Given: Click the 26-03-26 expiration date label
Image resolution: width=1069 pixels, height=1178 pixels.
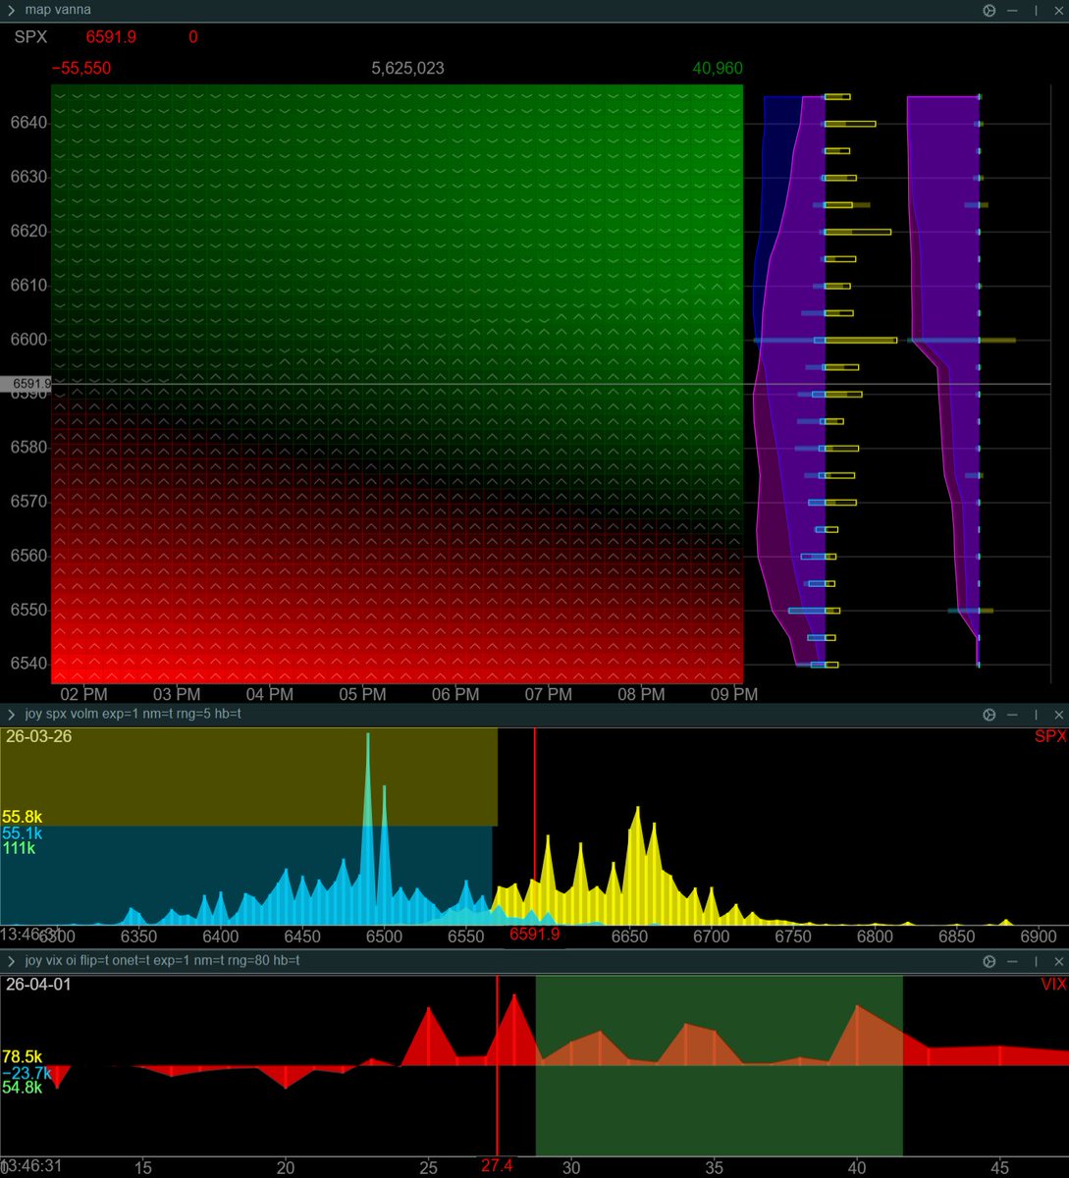Looking at the screenshot, I should tap(37, 736).
